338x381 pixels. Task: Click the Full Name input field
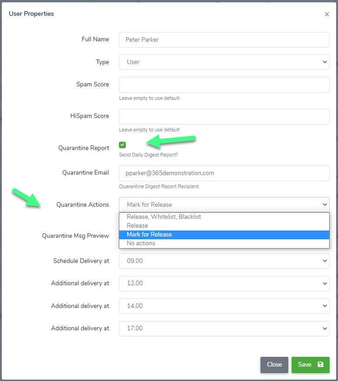(x=224, y=40)
